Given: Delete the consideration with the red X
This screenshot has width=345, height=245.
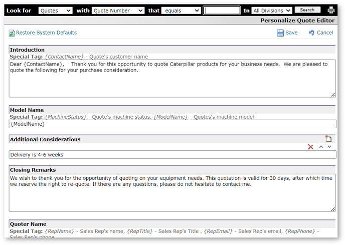Looking at the screenshot, I should point(310,147).
